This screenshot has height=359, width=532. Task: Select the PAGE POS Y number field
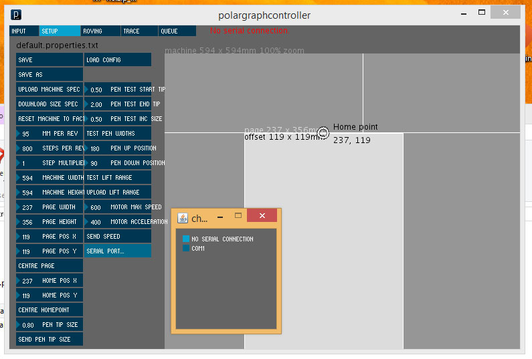[x=50, y=251]
